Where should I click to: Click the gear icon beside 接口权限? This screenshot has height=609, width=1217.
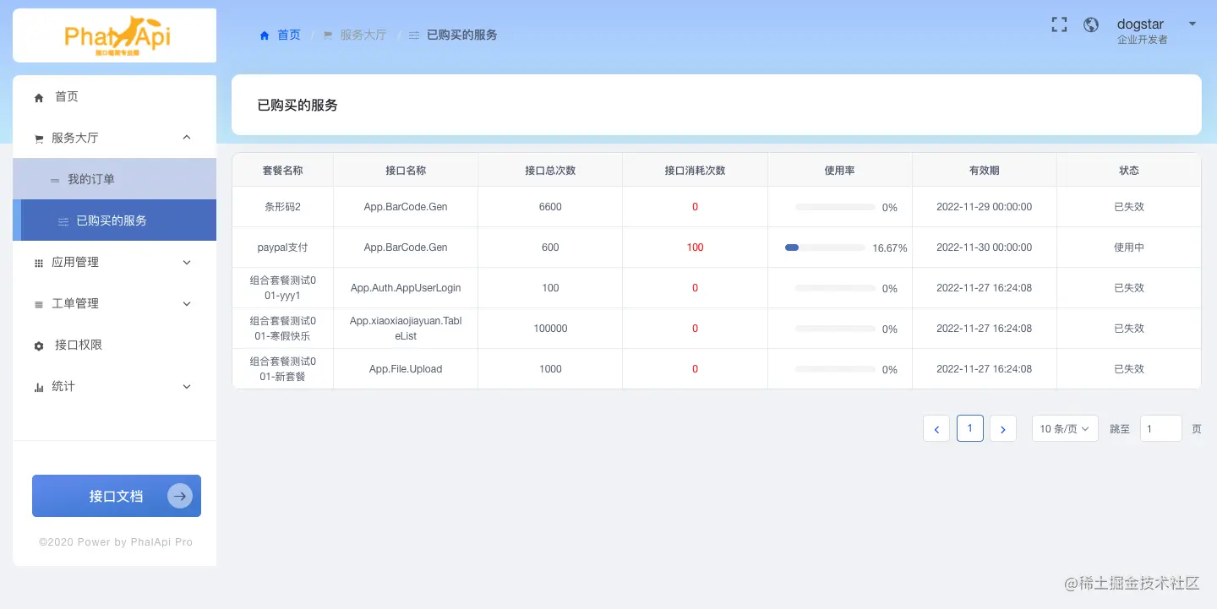[x=39, y=346]
